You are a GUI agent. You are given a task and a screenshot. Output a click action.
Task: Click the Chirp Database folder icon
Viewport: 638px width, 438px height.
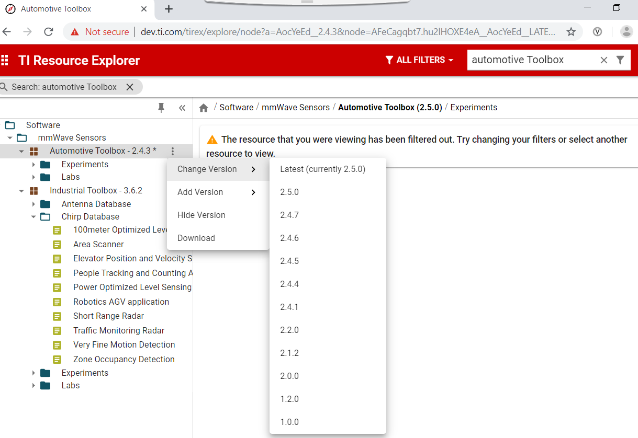46,217
